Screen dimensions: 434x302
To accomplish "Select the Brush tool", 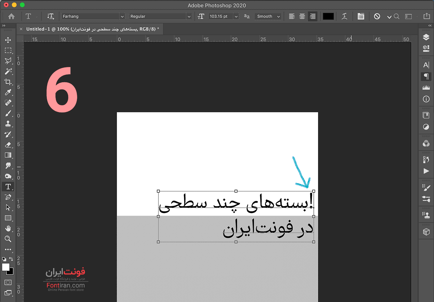I will [8, 113].
